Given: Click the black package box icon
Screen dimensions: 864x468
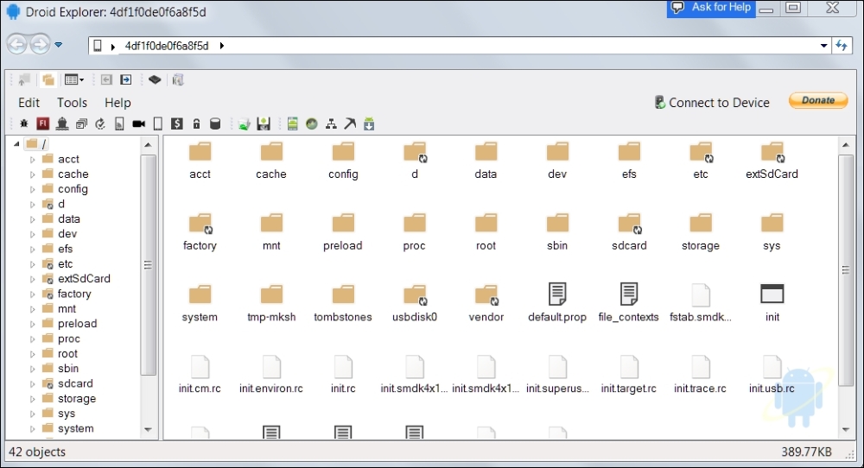Looking at the screenshot, I should click(155, 79).
